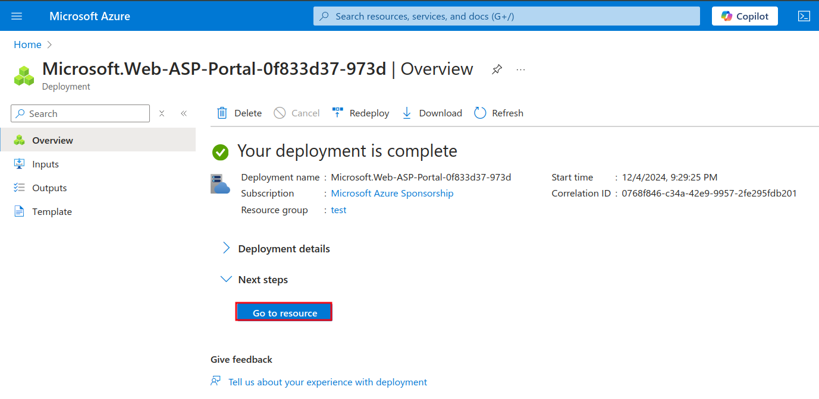The image size is (819, 399).
Task: Click the Give feedback heading
Action: click(x=241, y=359)
